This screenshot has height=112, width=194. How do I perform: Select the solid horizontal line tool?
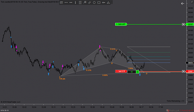point(66,2)
